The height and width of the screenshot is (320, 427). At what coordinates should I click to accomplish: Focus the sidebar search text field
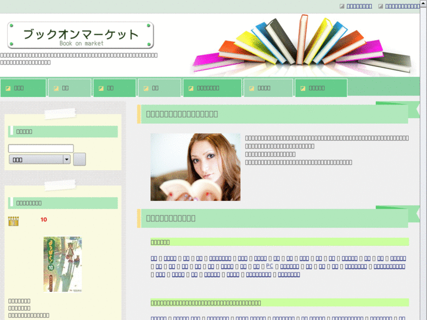coord(41,149)
